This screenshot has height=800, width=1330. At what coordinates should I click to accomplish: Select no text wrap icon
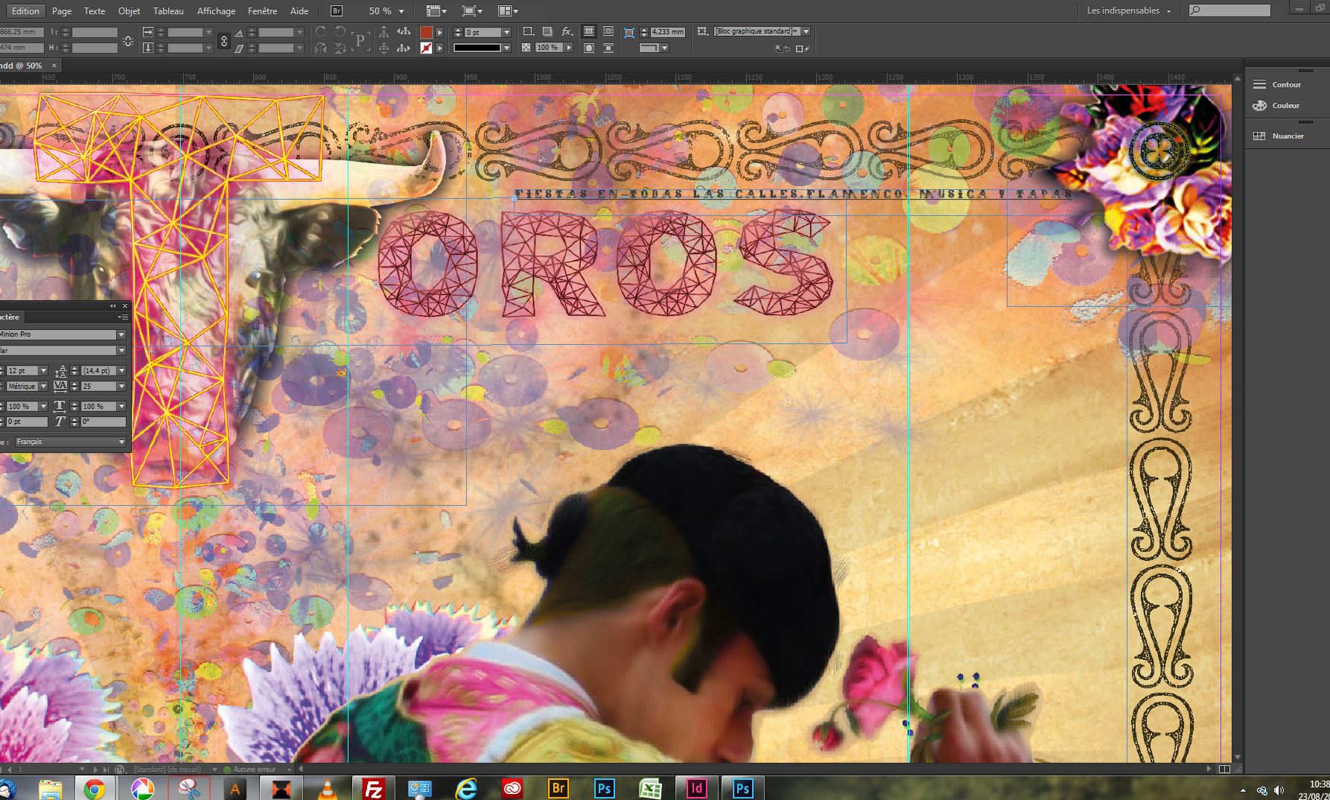(589, 31)
